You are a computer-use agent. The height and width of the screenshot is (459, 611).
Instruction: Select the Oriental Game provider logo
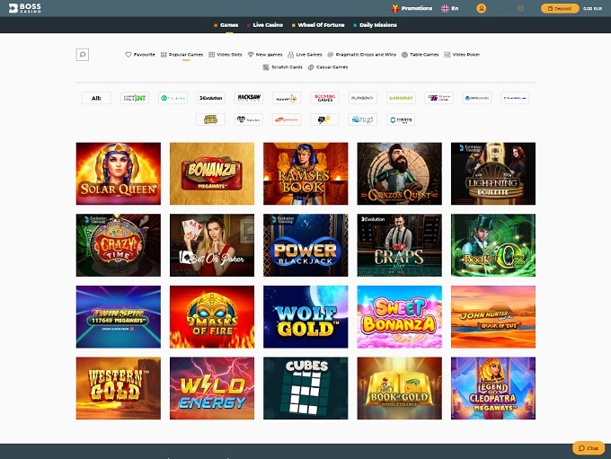[x=439, y=98]
